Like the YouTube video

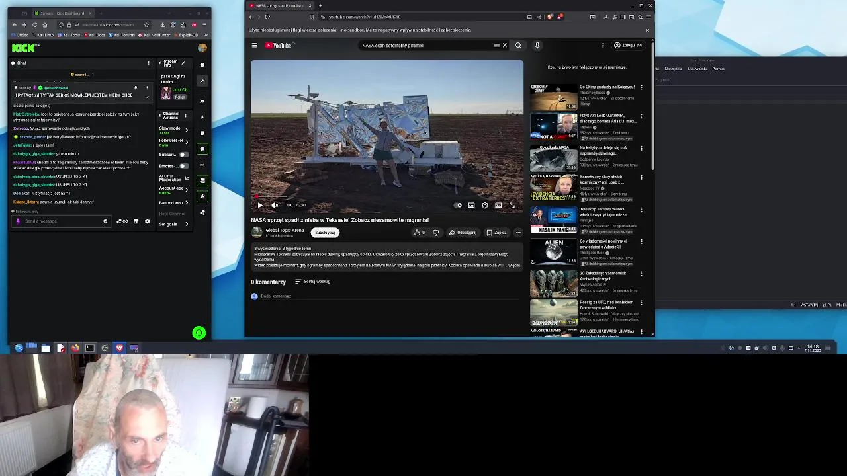tap(419, 233)
